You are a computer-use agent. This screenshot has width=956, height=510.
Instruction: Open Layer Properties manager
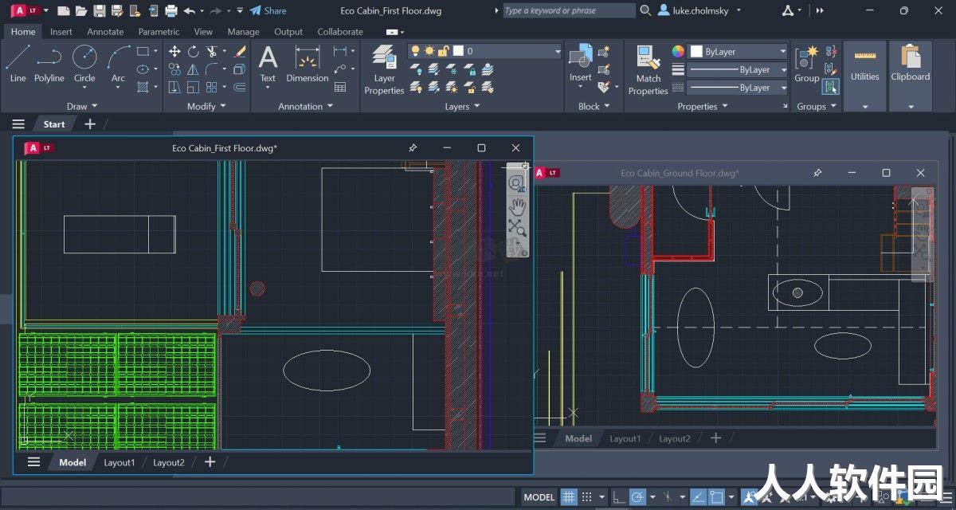click(384, 69)
